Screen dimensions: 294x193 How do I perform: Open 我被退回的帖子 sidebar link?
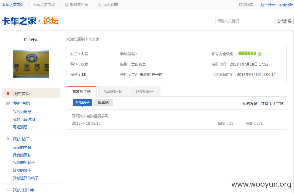[x=26, y=178]
